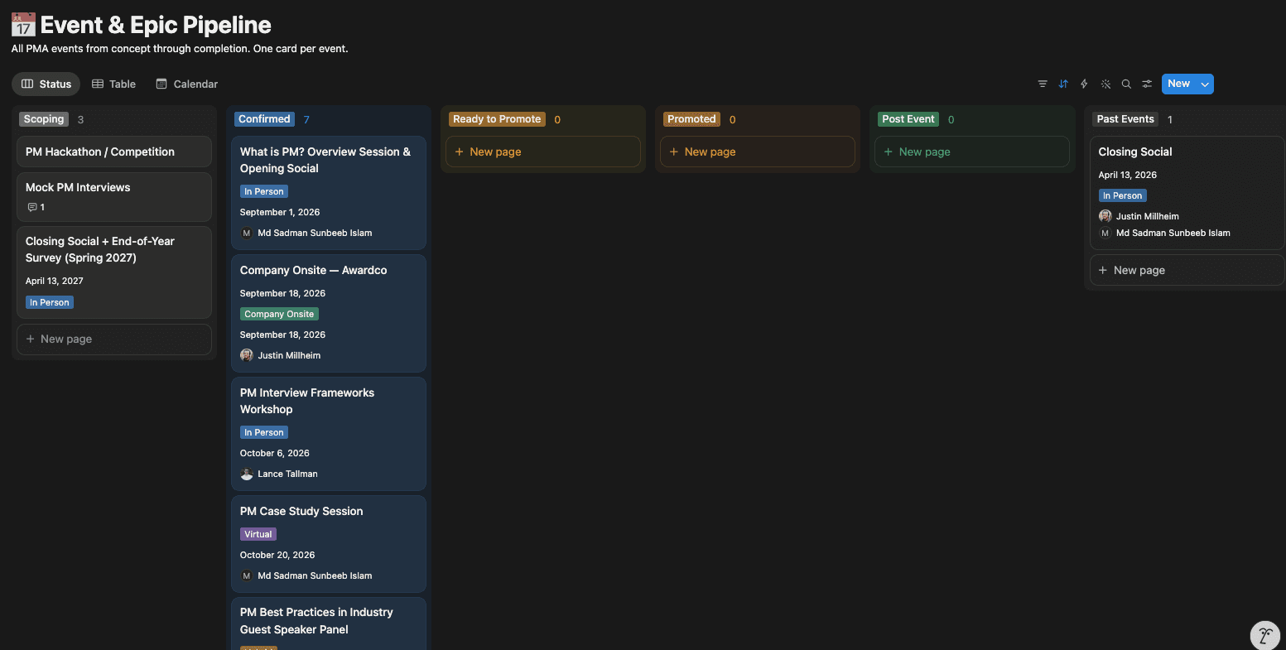Switch to the Calendar view

(x=187, y=84)
